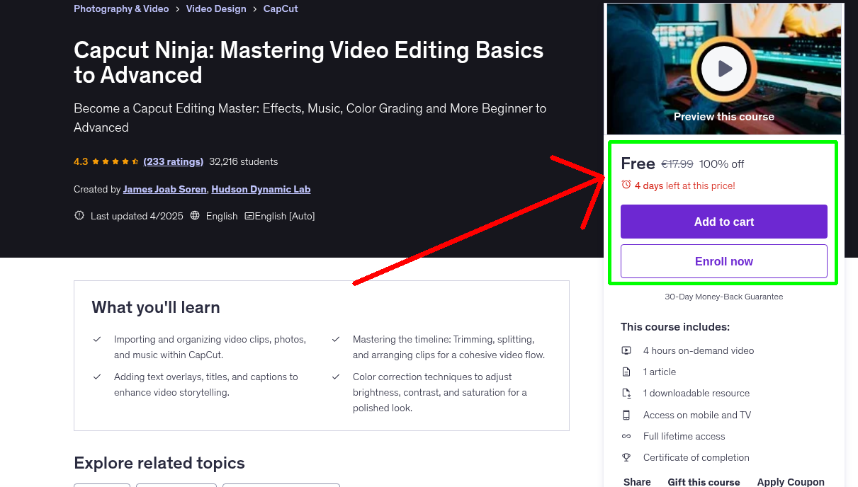Click Apply Coupon at the bottom

click(x=791, y=481)
